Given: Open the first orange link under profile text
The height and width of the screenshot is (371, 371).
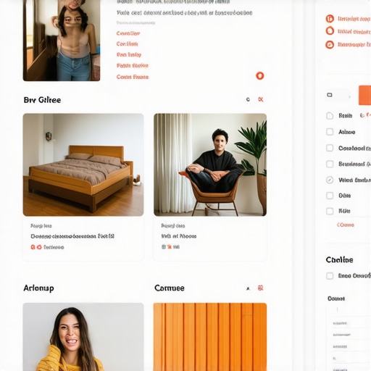Looking at the screenshot, I should (x=128, y=33).
